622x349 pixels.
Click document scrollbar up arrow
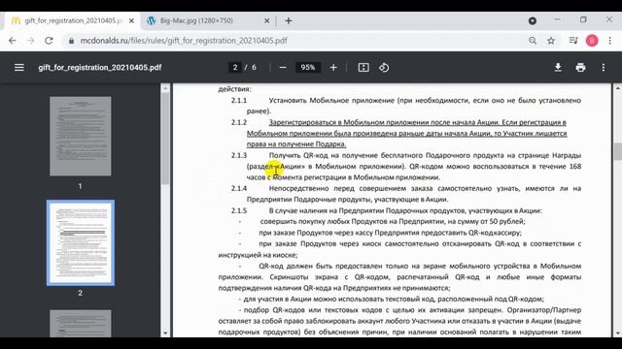tap(617, 88)
